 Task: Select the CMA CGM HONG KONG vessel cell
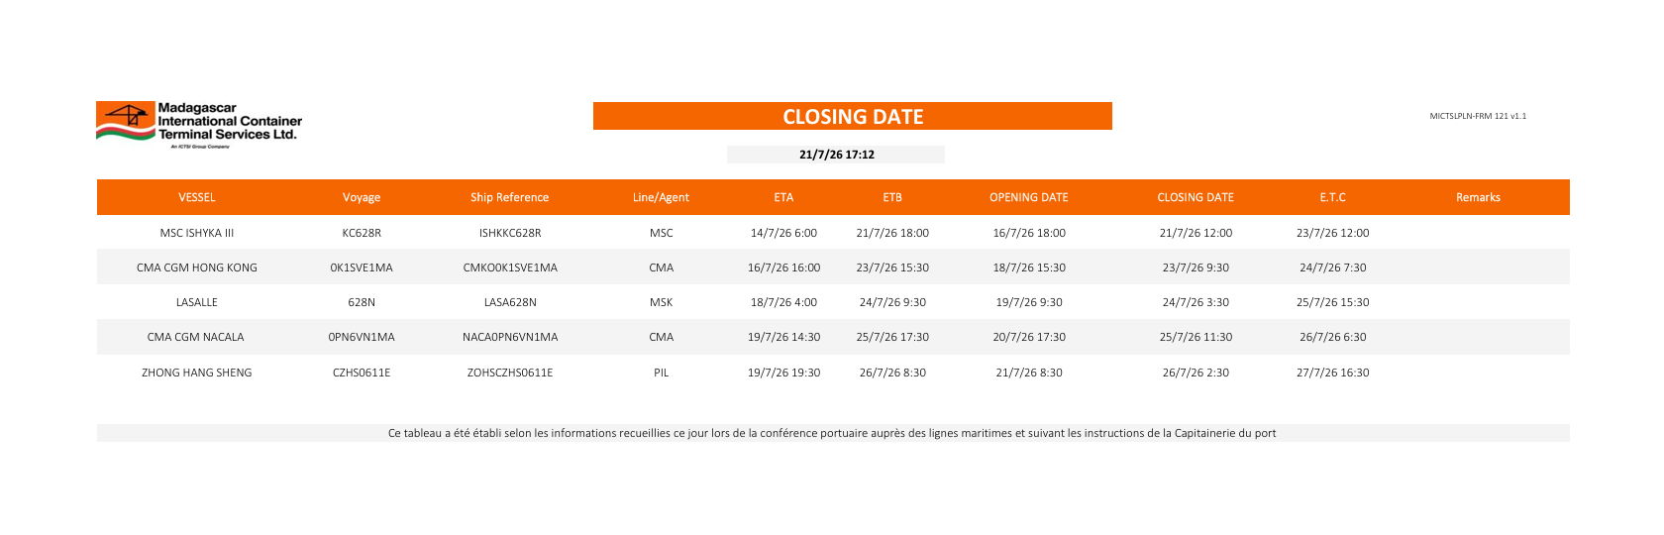pyautogui.click(x=197, y=267)
